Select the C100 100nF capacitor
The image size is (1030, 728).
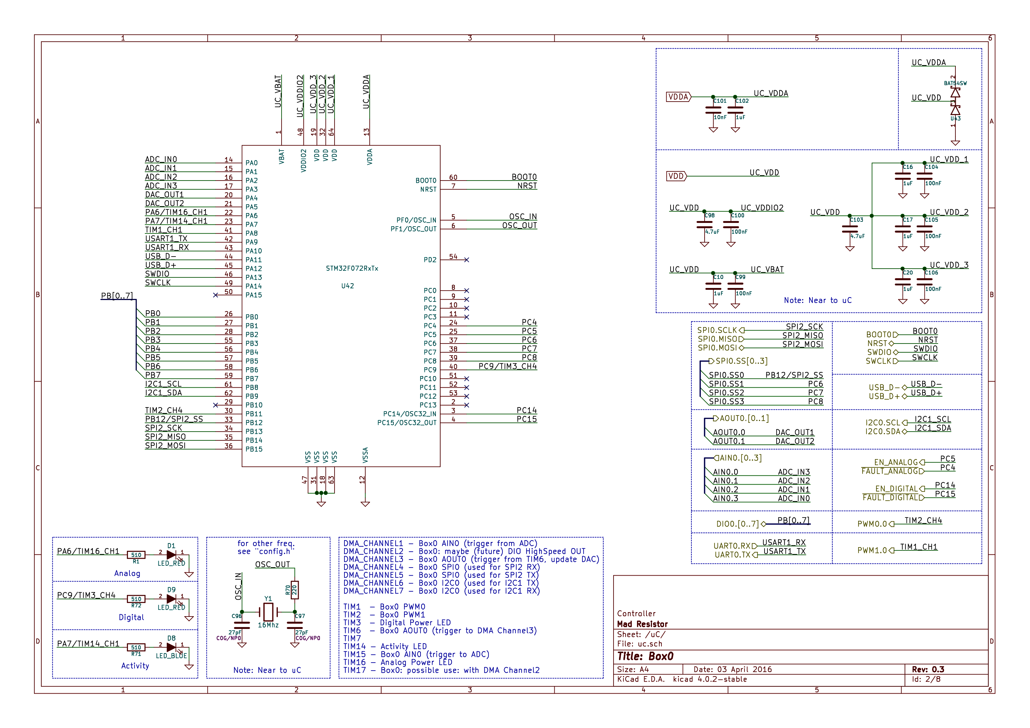731,225
